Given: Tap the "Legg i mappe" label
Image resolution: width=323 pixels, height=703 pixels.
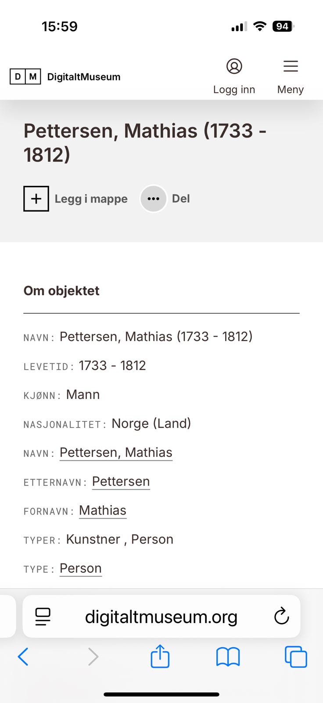Looking at the screenshot, I should pos(91,199).
